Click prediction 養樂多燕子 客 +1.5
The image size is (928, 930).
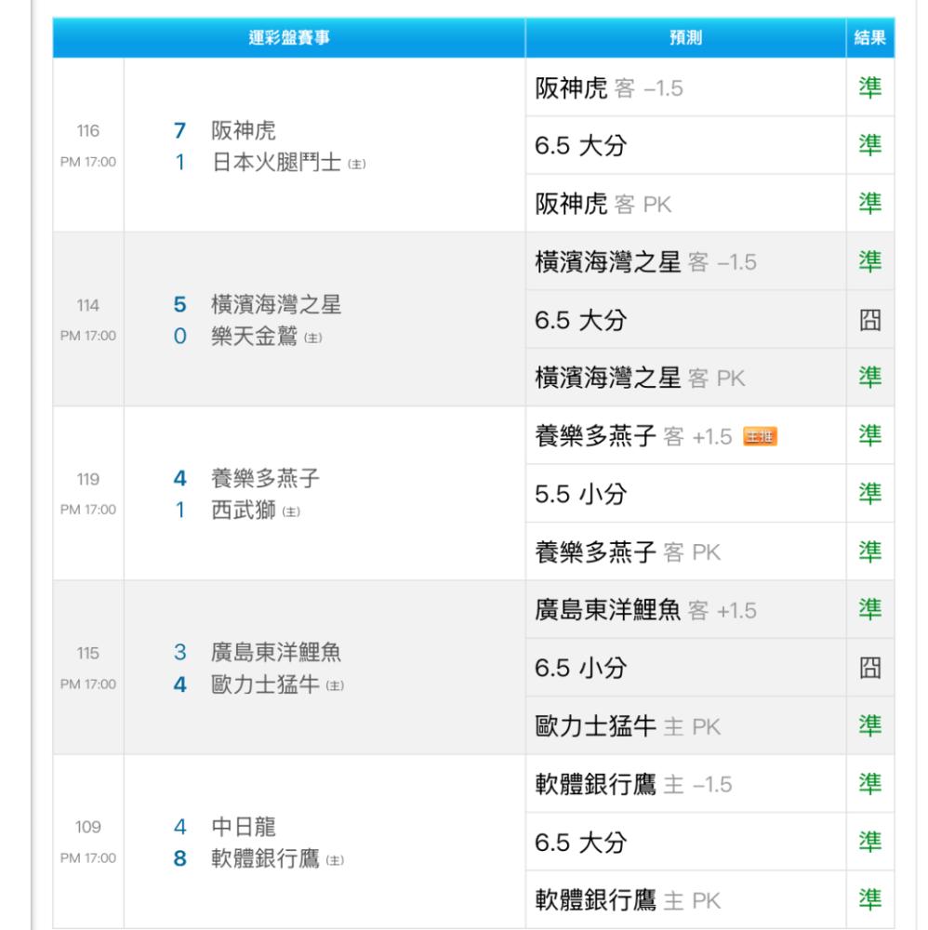[633, 436]
